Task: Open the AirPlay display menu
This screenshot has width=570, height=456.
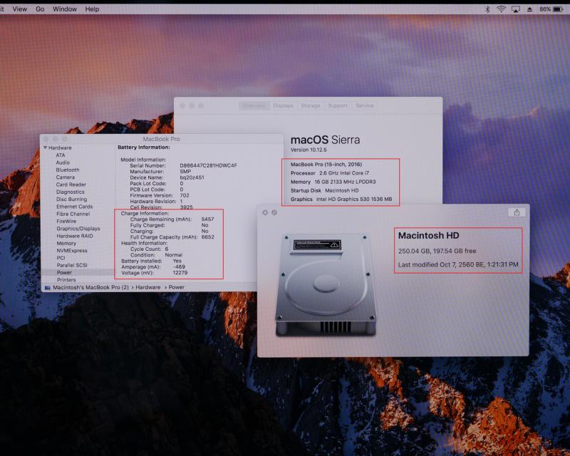Action: 515,9
